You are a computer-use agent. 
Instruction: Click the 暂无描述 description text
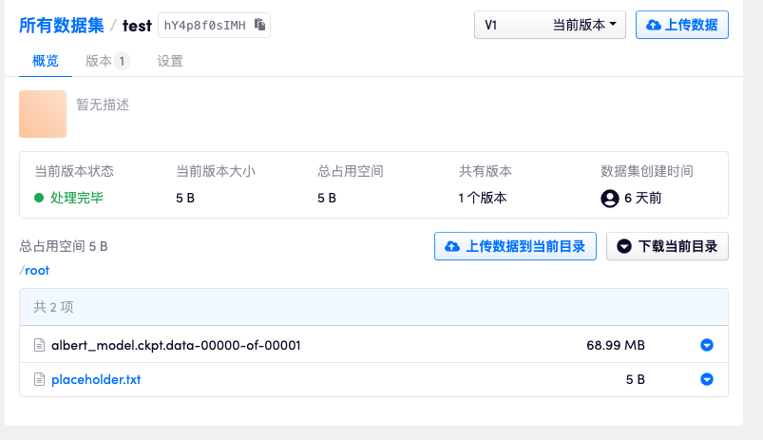pos(103,105)
